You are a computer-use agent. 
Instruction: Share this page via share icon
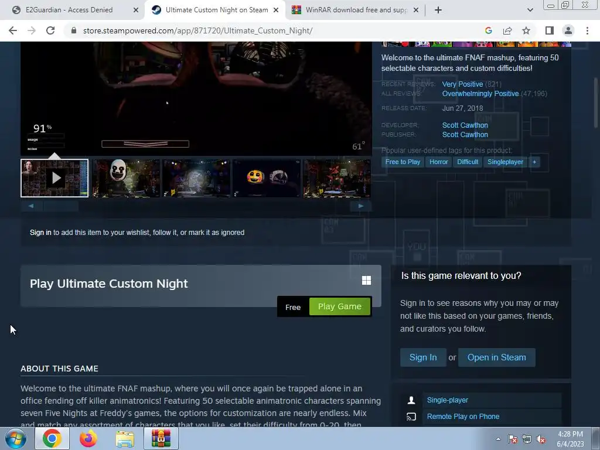pyautogui.click(x=507, y=30)
